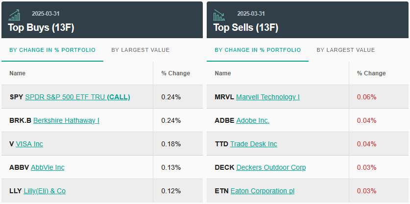Open the Marvell Technology I link
410x204 pixels.
(267, 97)
